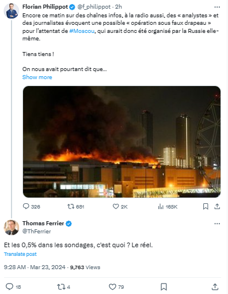Open more options on Florian Philippot's post
The height and width of the screenshot is (294, 228).
(x=217, y=7)
